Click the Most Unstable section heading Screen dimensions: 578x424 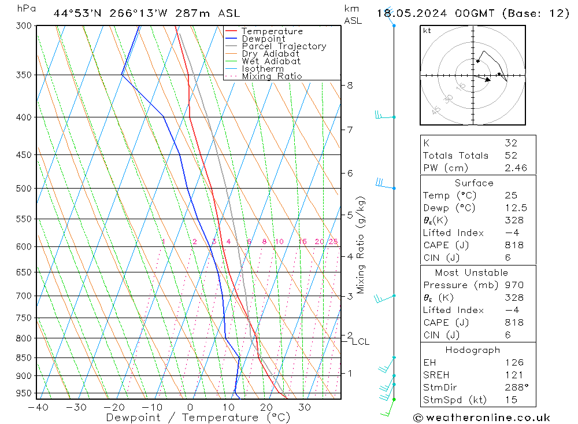[471, 272]
